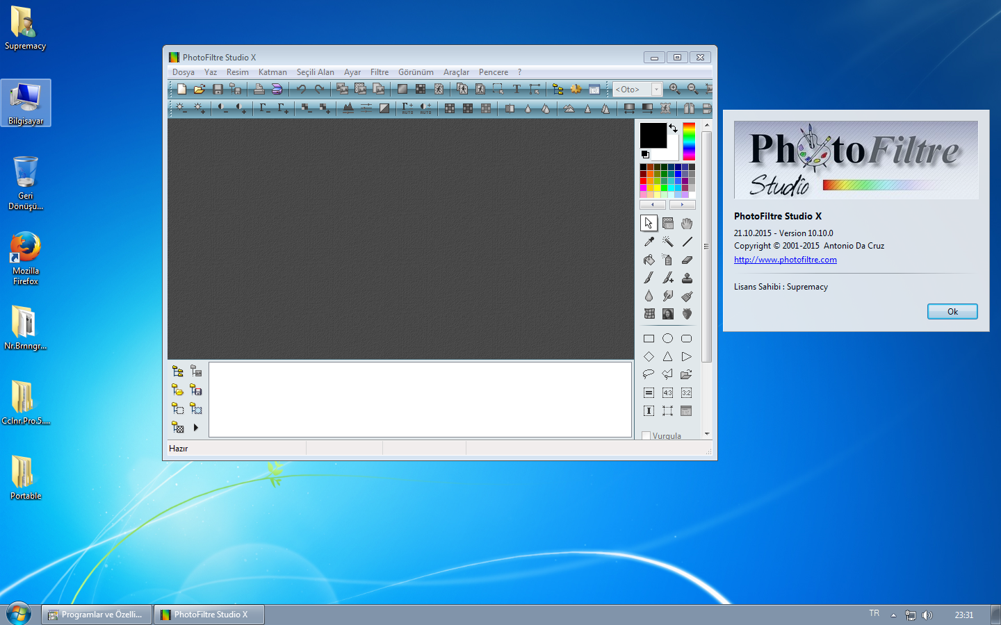Show previous palette colors with left arrow
Viewport: 1001px width, 625px height.
coord(653,205)
